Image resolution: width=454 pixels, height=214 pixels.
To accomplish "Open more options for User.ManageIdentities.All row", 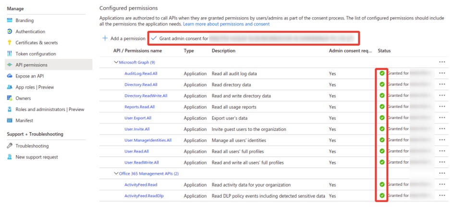I will tap(442, 140).
